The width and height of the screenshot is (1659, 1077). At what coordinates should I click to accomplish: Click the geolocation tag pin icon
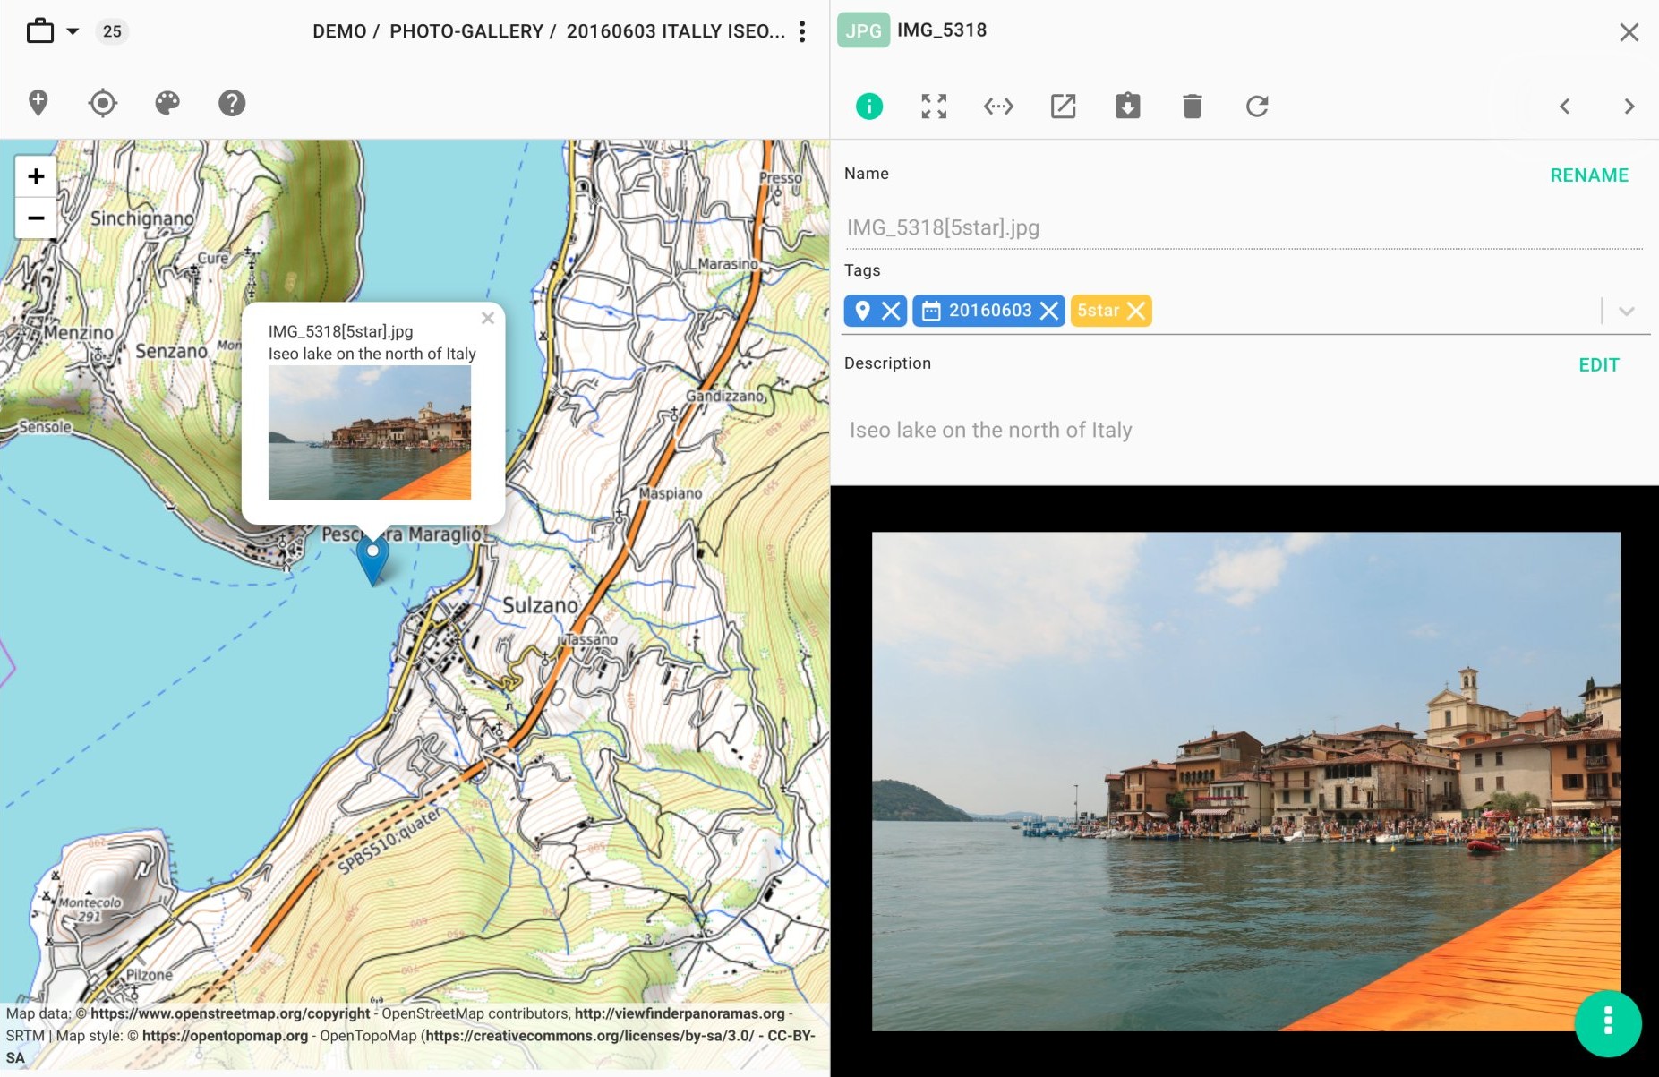862,311
